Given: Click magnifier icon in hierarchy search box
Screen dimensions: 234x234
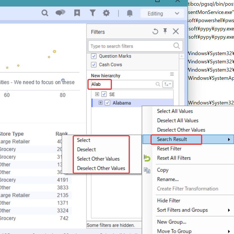Looking at the screenshot, I should point(158,84).
